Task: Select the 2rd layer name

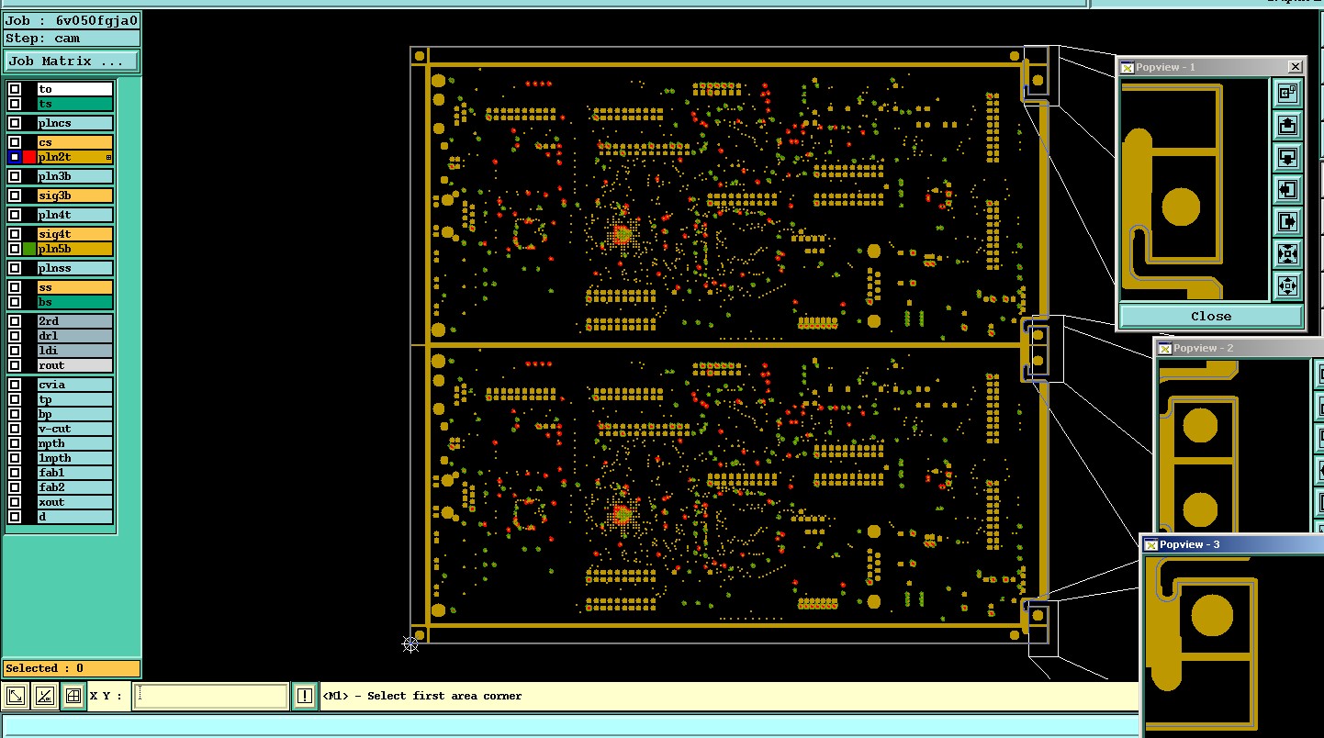Action: click(x=75, y=321)
